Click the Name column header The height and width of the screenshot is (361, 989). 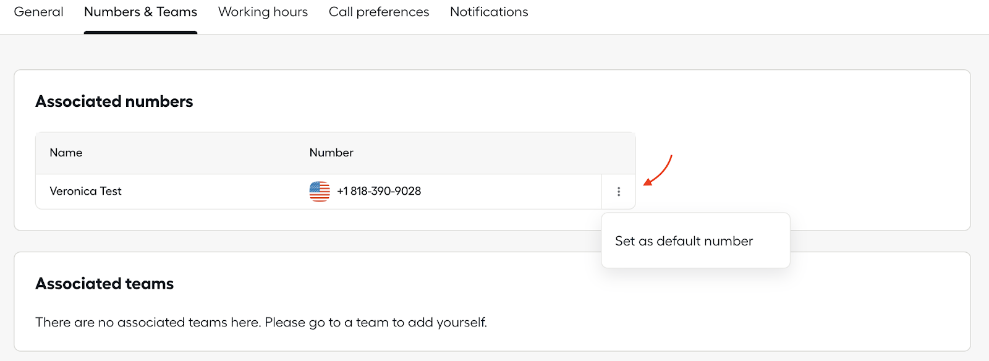[x=66, y=153]
